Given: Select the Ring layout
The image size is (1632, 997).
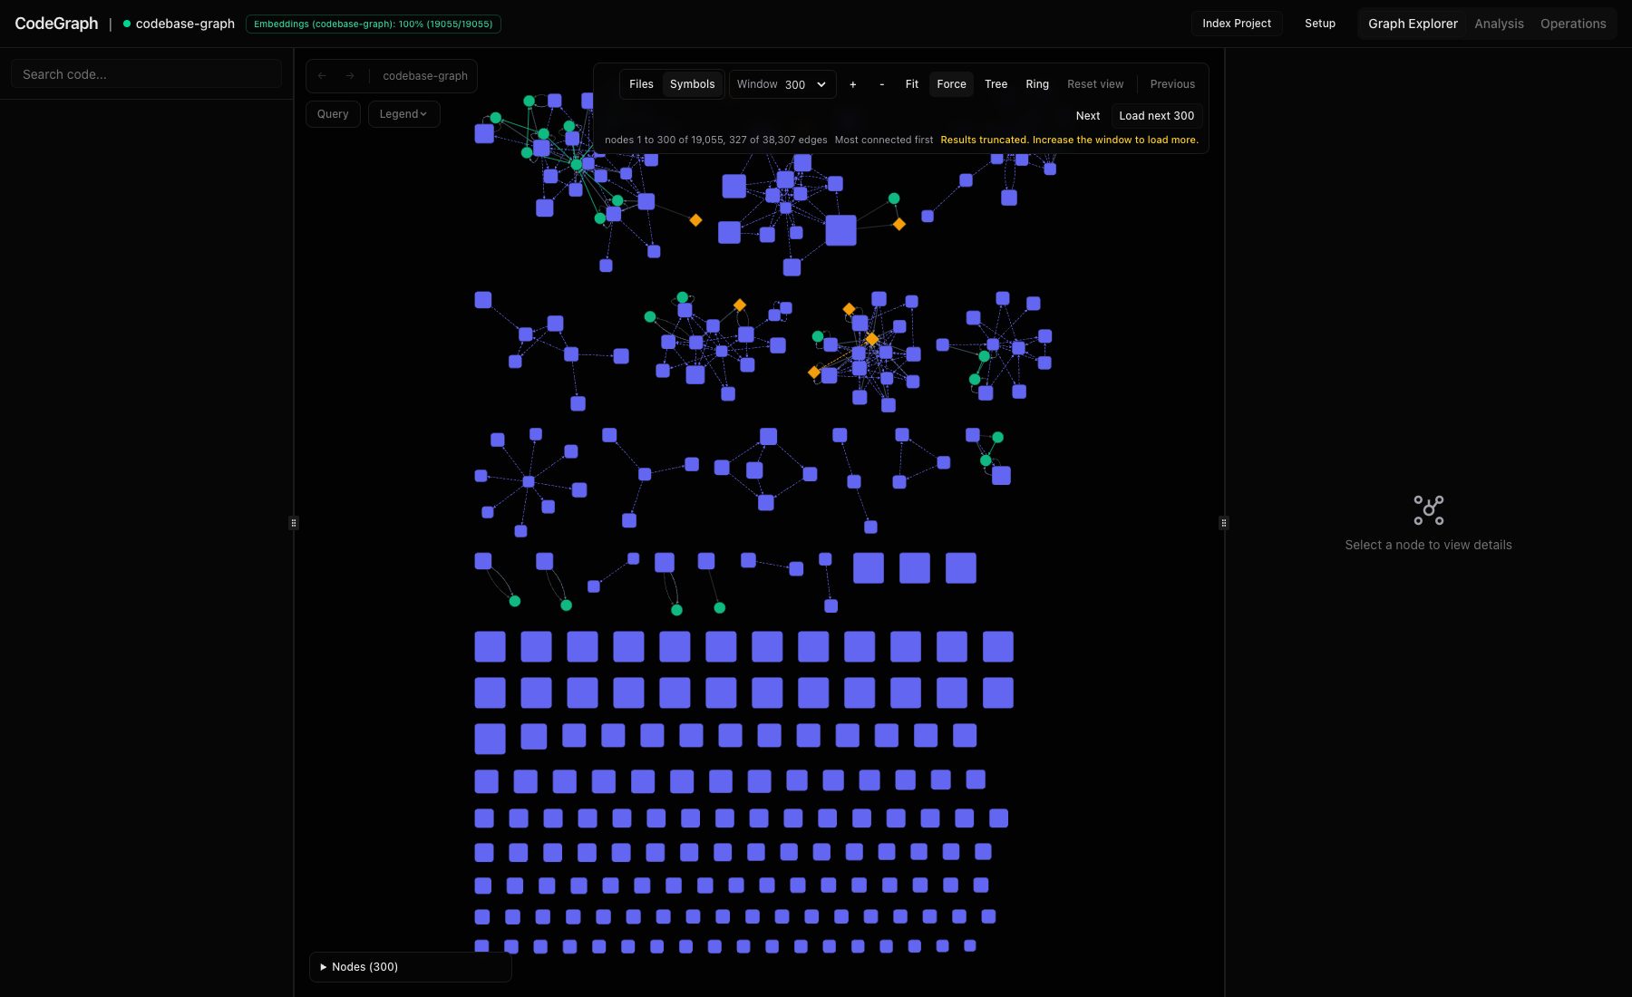Looking at the screenshot, I should [x=1037, y=84].
